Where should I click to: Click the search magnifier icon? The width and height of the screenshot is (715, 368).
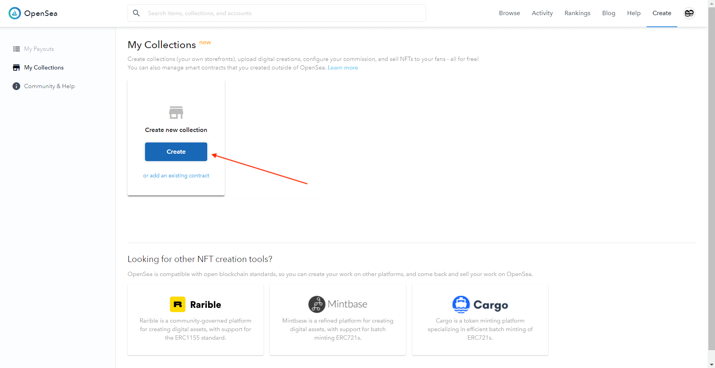(136, 13)
